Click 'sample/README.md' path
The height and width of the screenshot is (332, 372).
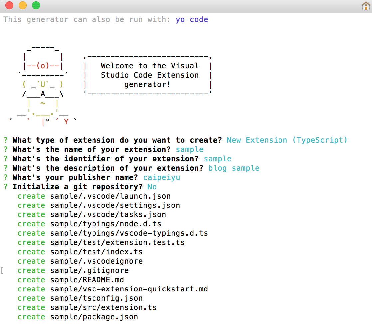point(87,280)
